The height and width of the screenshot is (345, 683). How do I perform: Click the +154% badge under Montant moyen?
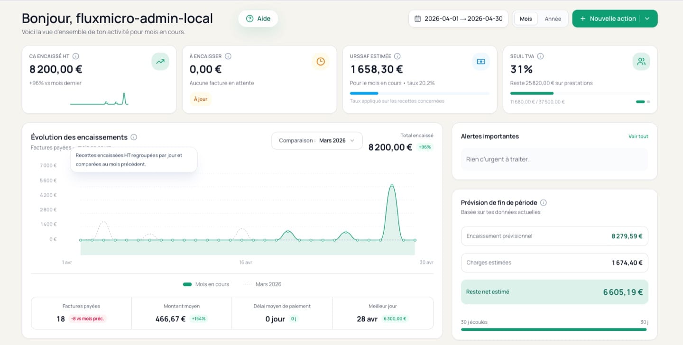pyautogui.click(x=198, y=319)
